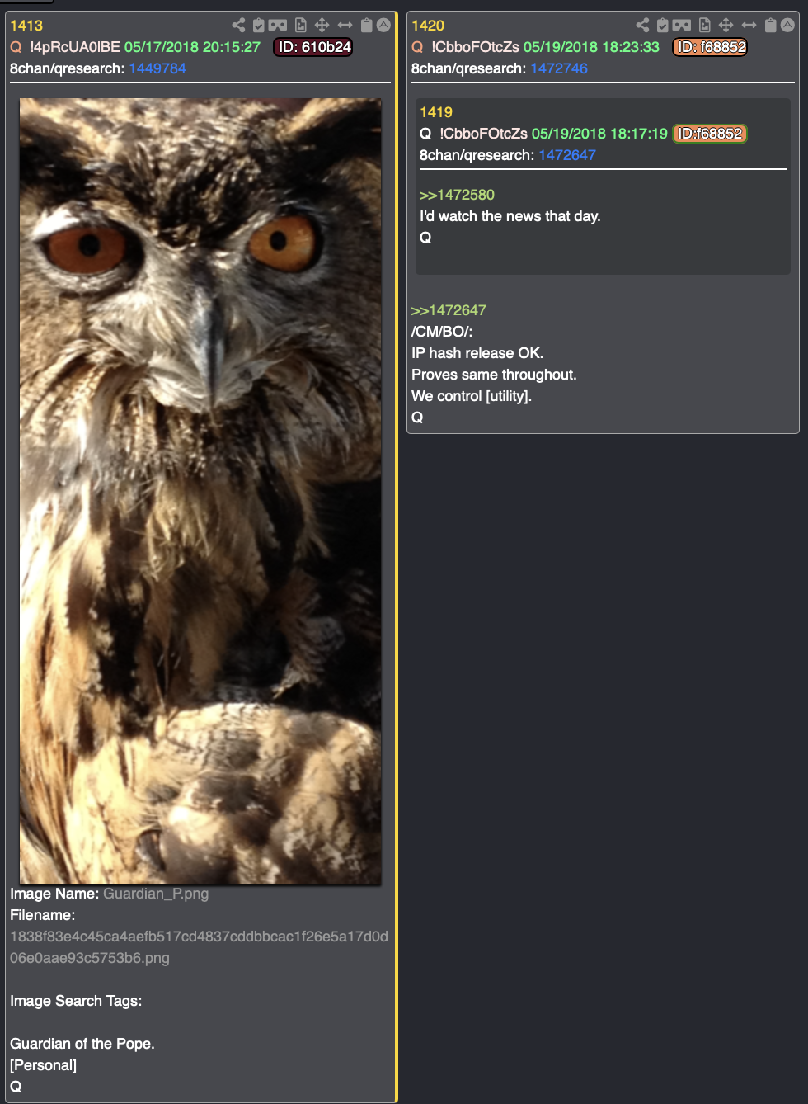This screenshot has height=1104, width=808.
Task: Follow the >>1472647 reply reference
Action: (x=449, y=310)
